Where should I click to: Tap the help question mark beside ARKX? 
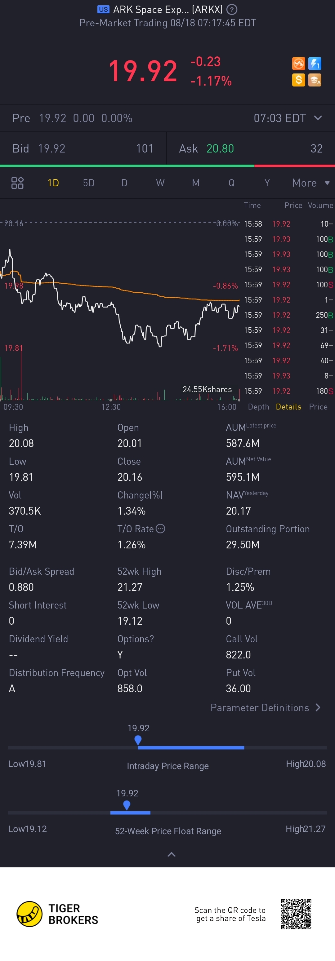(x=231, y=9)
